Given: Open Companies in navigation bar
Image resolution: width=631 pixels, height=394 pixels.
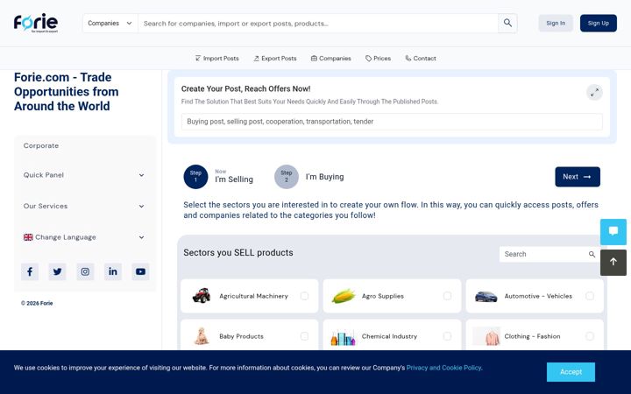Looking at the screenshot, I should tap(330, 59).
